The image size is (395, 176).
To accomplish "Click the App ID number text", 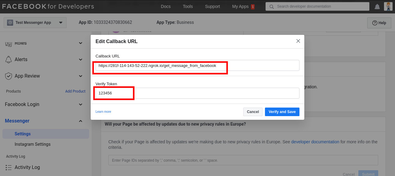I will click(113, 22).
